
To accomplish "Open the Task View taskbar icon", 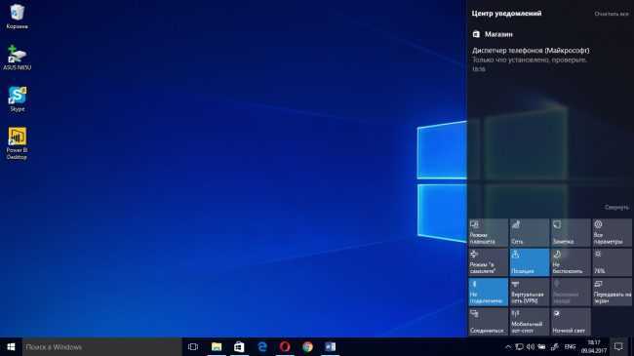I will pyautogui.click(x=193, y=347).
